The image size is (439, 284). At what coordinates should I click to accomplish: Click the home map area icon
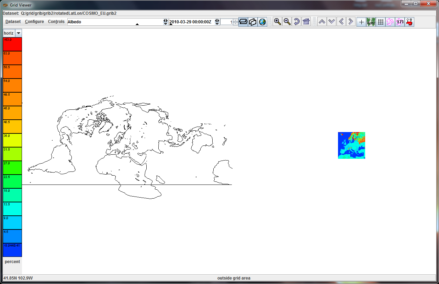click(x=306, y=22)
